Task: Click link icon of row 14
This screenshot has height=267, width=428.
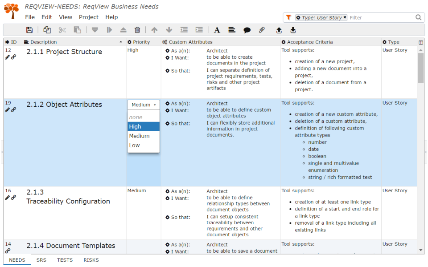Action: [x=8, y=251]
